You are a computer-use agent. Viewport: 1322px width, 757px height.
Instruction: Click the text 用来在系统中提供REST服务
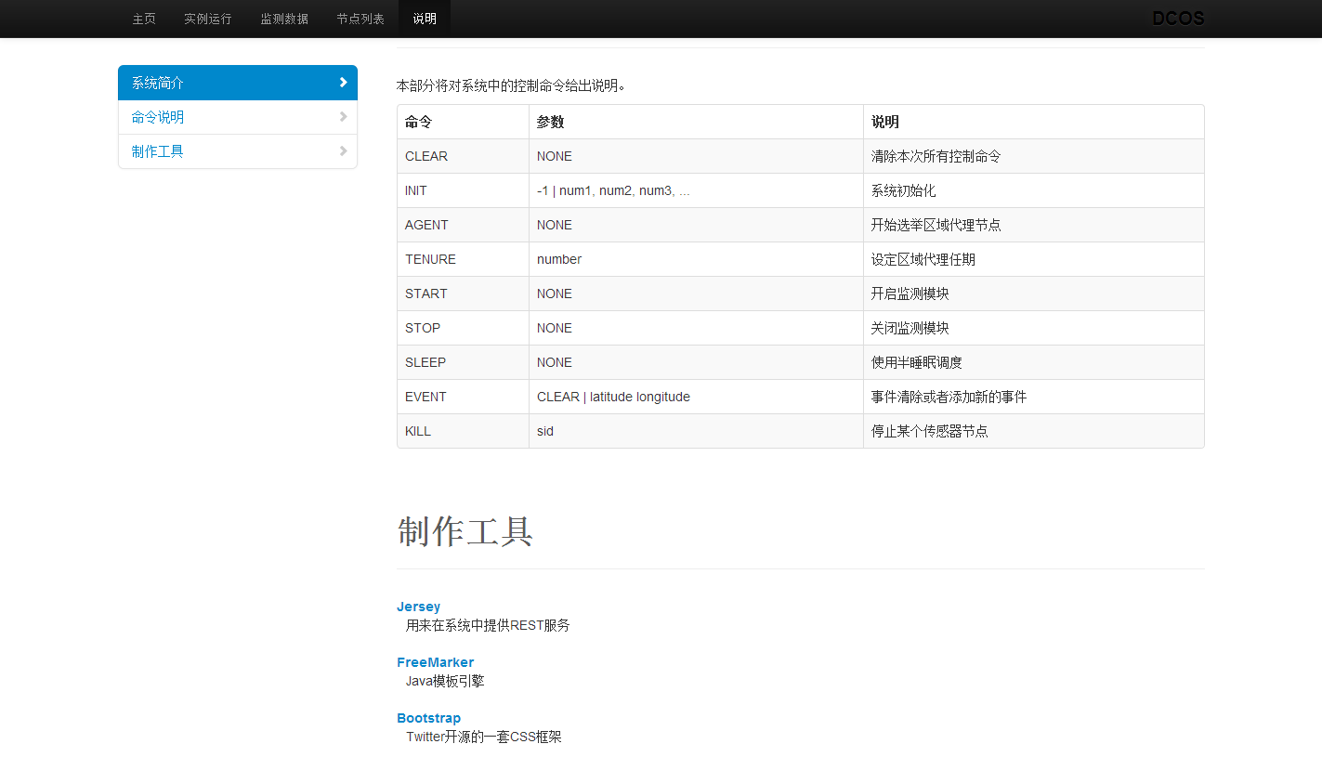[x=488, y=625]
